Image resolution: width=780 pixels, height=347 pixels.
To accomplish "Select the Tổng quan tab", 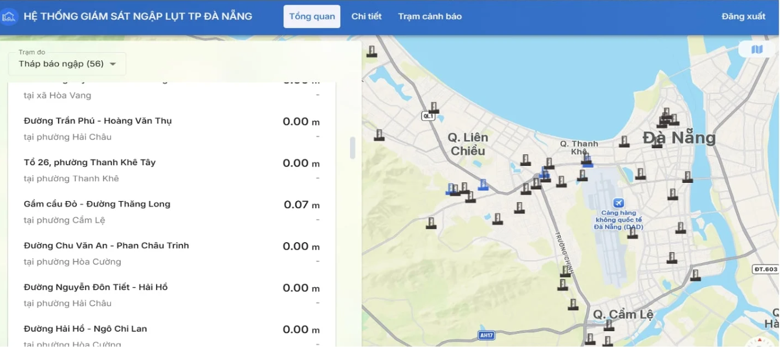I will [312, 16].
